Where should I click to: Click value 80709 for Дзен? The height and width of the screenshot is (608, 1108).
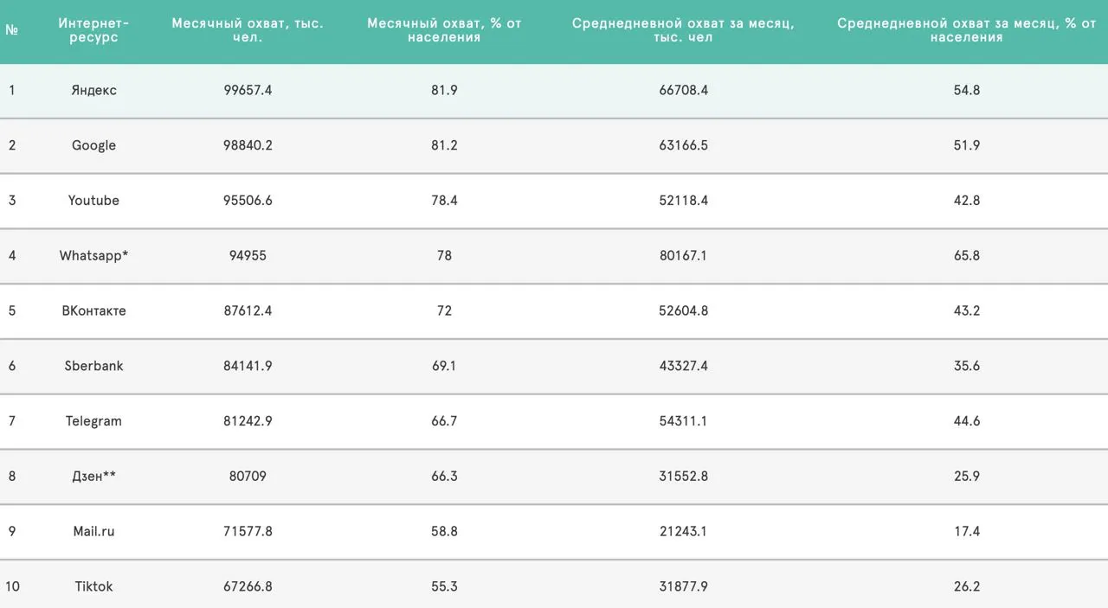coord(248,477)
